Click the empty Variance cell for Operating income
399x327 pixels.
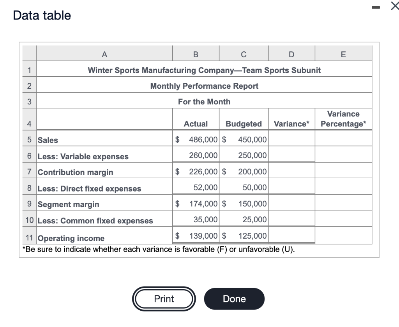291,236
